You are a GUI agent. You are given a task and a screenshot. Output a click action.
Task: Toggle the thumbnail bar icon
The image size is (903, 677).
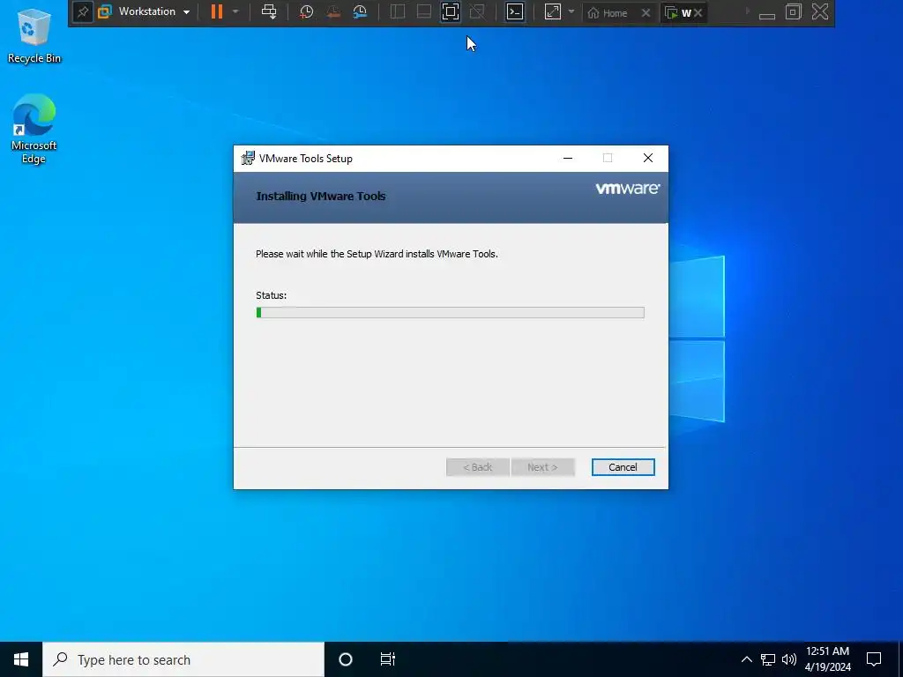tap(424, 11)
